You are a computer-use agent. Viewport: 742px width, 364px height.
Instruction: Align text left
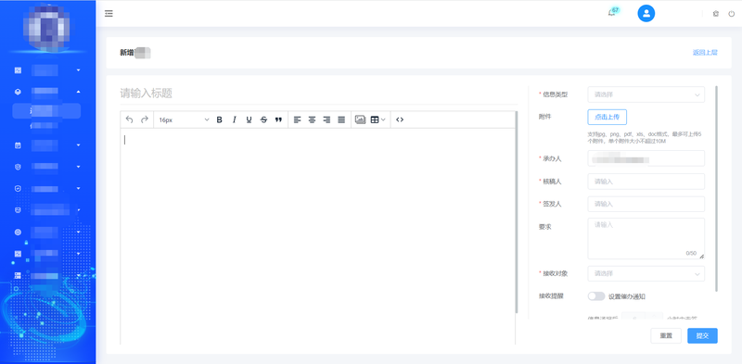click(x=297, y=119)
